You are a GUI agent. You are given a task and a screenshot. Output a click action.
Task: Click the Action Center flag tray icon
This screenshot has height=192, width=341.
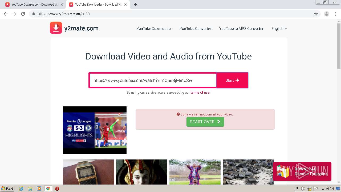(316, 189)
